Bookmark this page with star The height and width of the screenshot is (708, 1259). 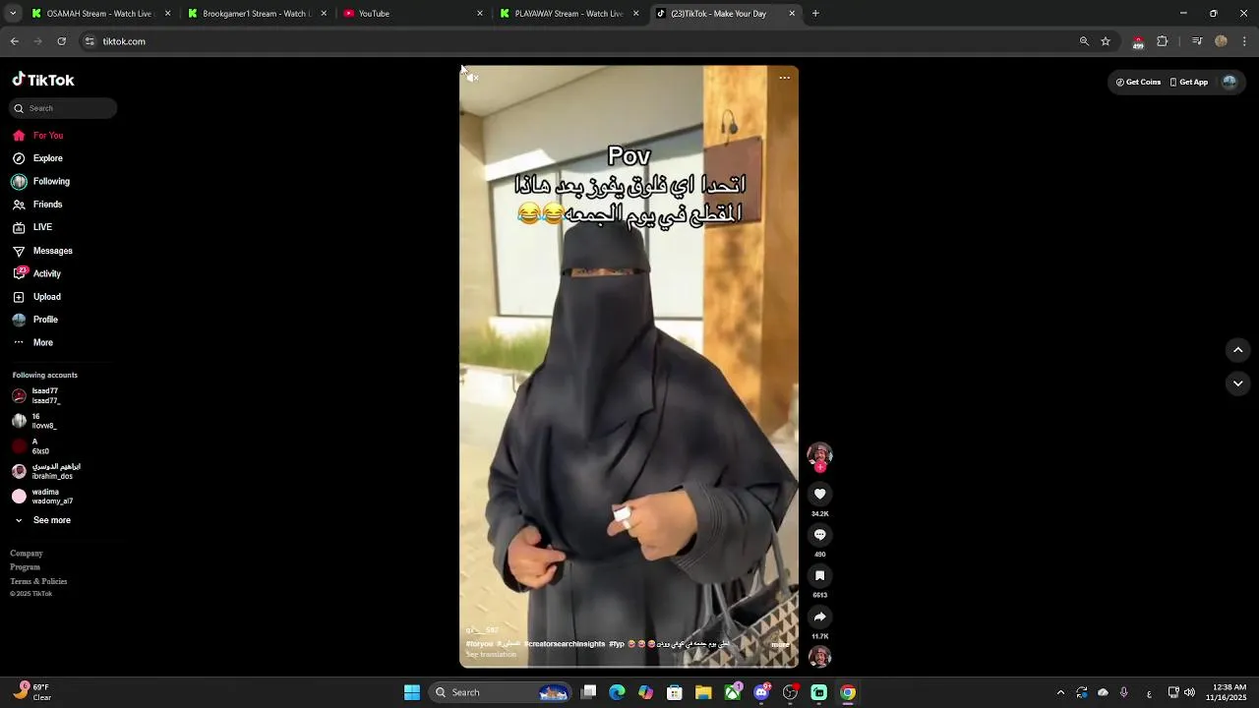coord(1106,41)
